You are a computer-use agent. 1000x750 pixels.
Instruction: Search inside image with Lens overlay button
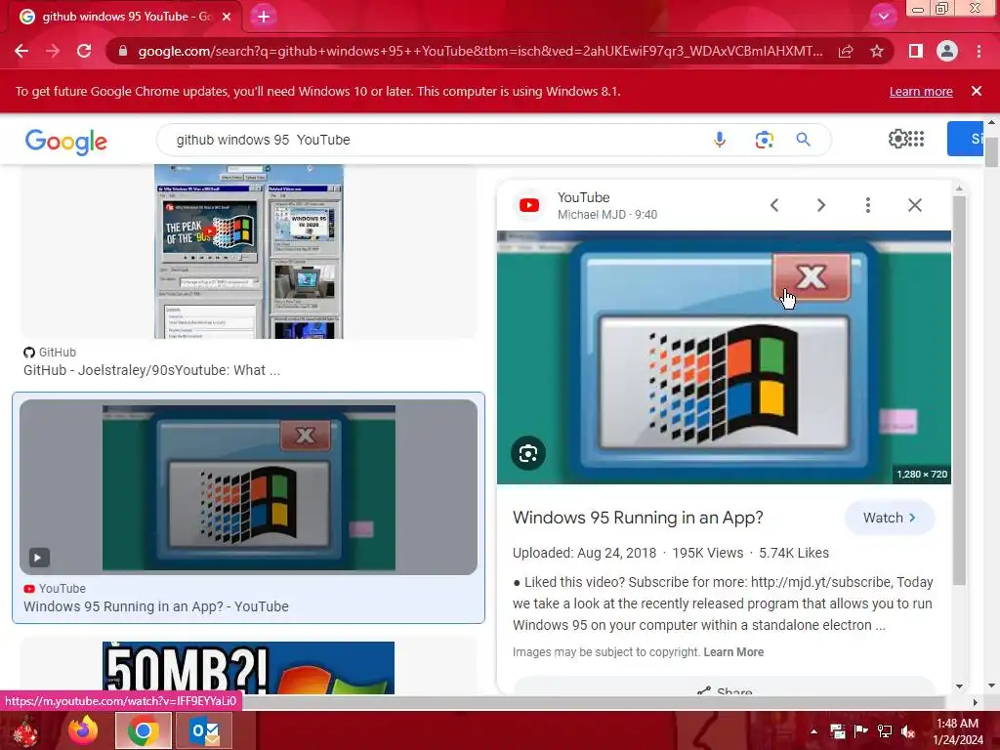point(528,453)
